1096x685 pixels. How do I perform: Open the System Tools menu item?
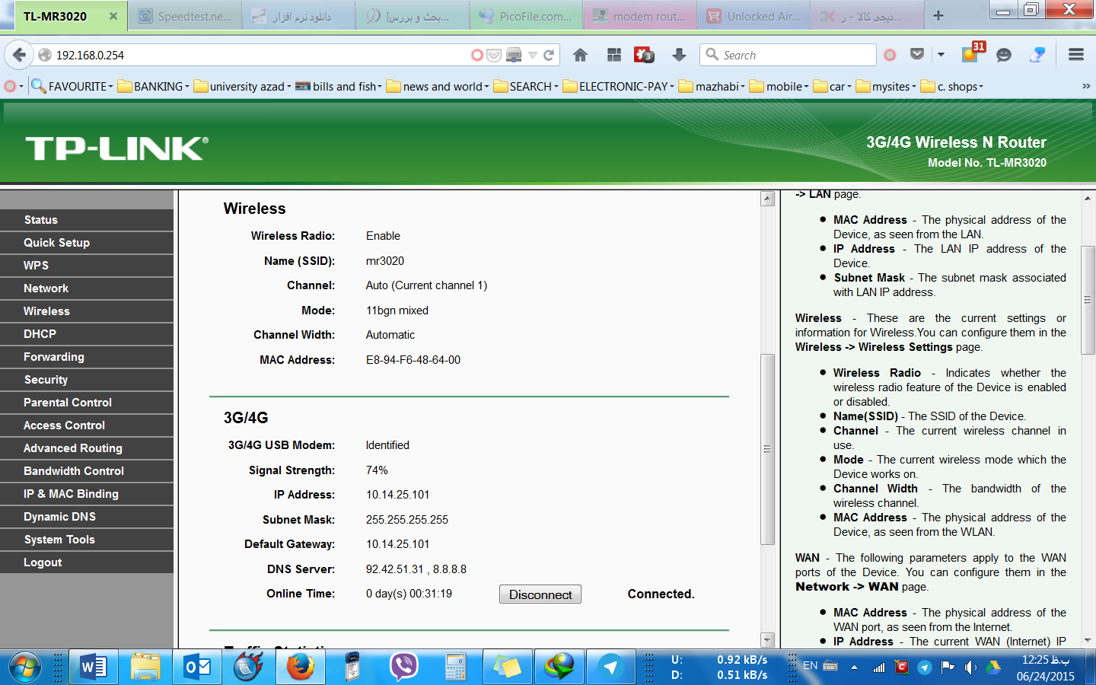coord(87,540)
